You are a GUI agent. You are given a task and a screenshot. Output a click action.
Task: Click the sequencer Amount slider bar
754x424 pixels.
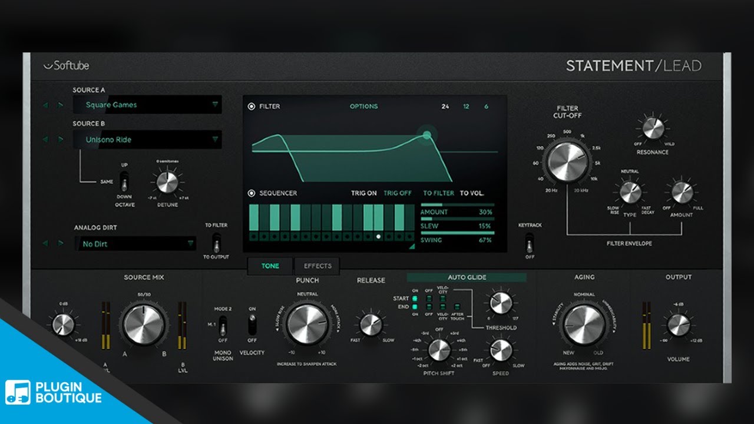pos(457,205)
